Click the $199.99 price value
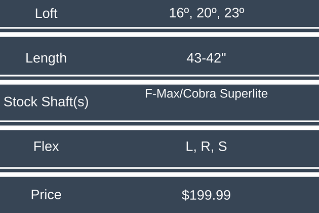The image size is (319, 213). point(206,195)
